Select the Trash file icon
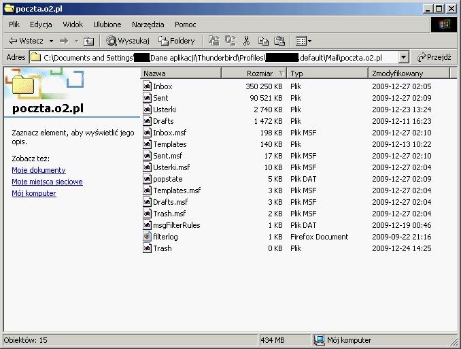This screenshot has height=349, width=461. pyautogui.click(x=147, y=248)
